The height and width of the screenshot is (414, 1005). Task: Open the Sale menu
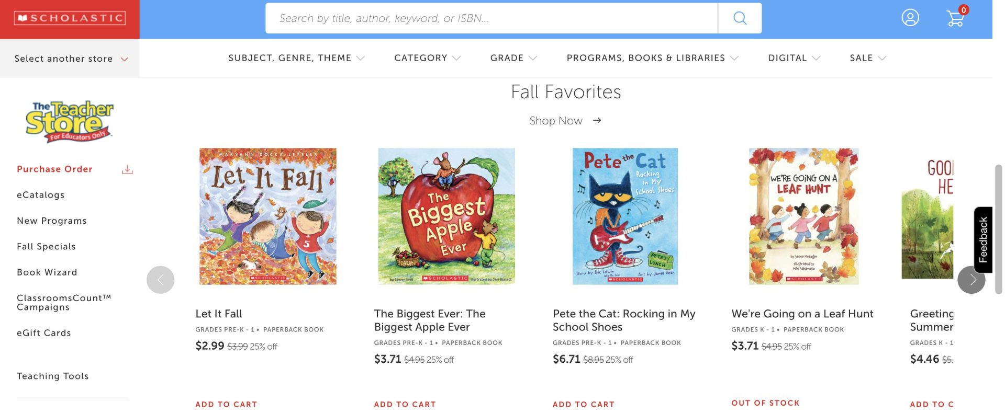pos(868,58)
